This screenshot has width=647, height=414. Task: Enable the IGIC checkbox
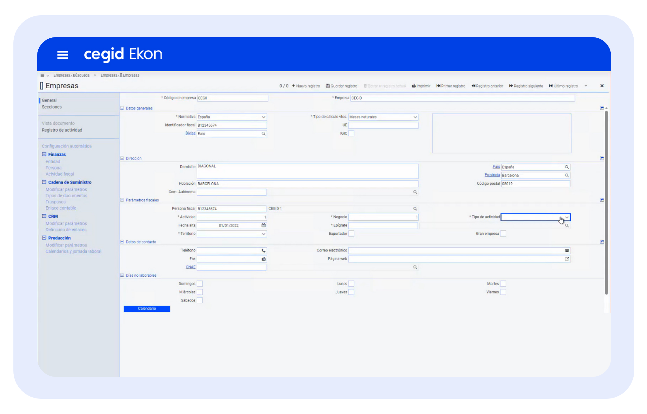(351, 133)
